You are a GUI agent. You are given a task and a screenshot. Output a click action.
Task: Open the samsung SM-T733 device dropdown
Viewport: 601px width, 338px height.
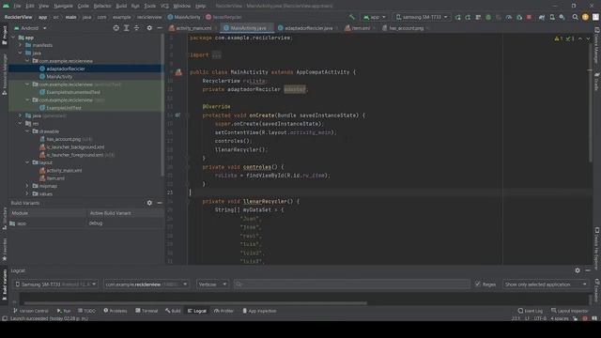click(x=422, y=17)
